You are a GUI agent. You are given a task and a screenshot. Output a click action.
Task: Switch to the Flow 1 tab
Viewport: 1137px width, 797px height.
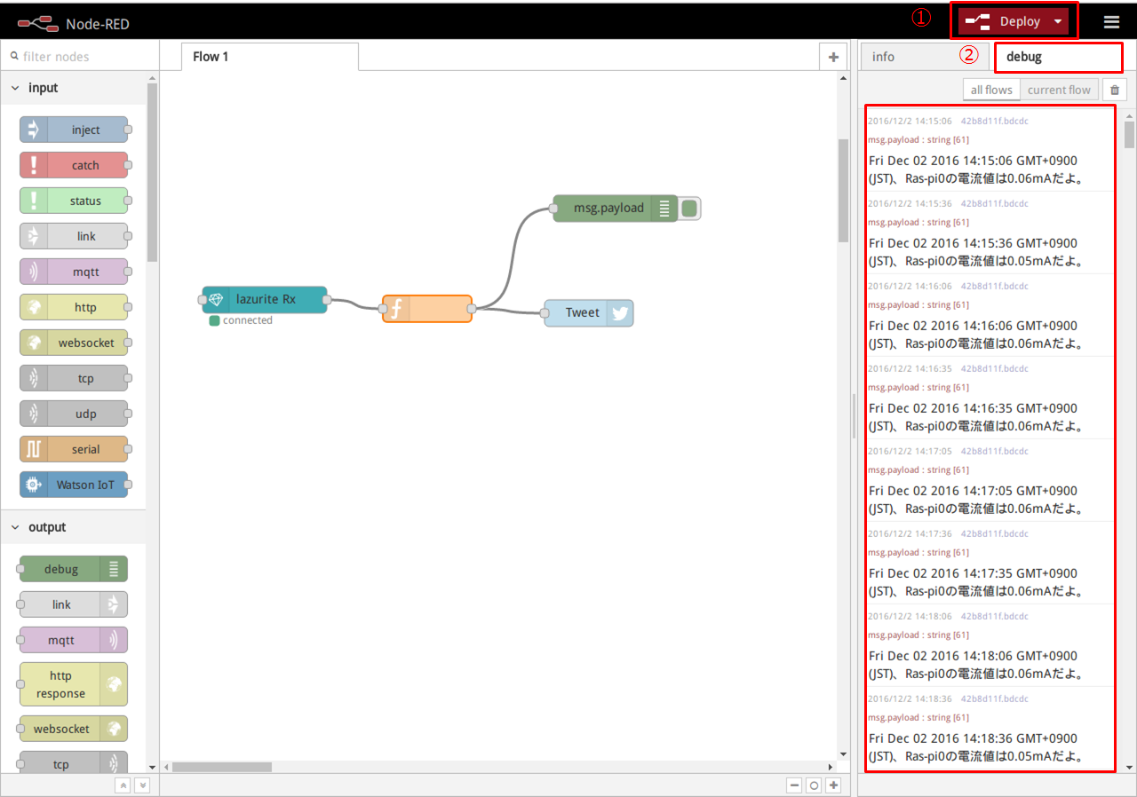point(269,56)
